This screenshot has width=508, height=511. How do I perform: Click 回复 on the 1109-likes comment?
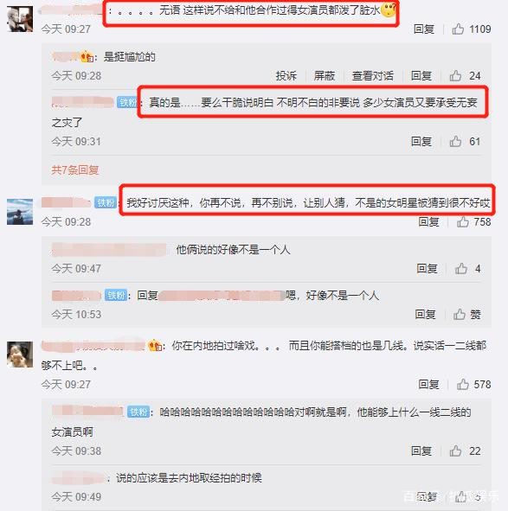424,29
